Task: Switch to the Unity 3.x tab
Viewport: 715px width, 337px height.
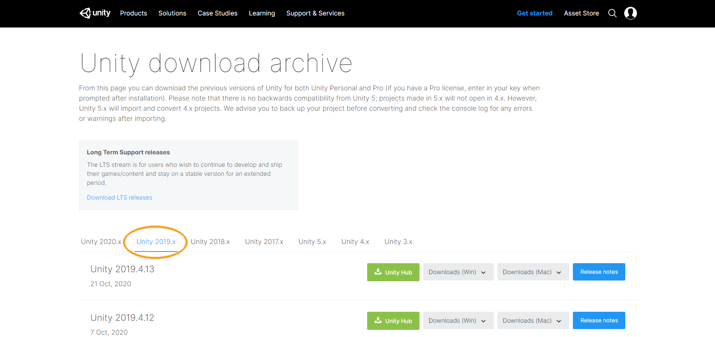Action: (x=398, y=242)
